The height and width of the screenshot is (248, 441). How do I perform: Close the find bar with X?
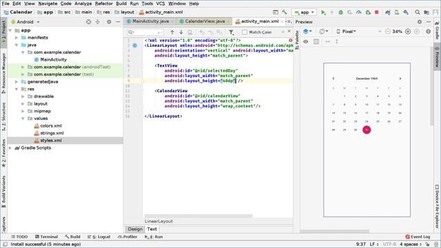tap(289, 31)
